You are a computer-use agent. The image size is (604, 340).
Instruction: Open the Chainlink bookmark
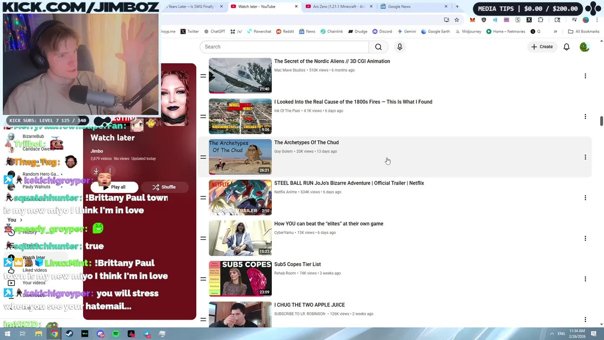point(331,32)
